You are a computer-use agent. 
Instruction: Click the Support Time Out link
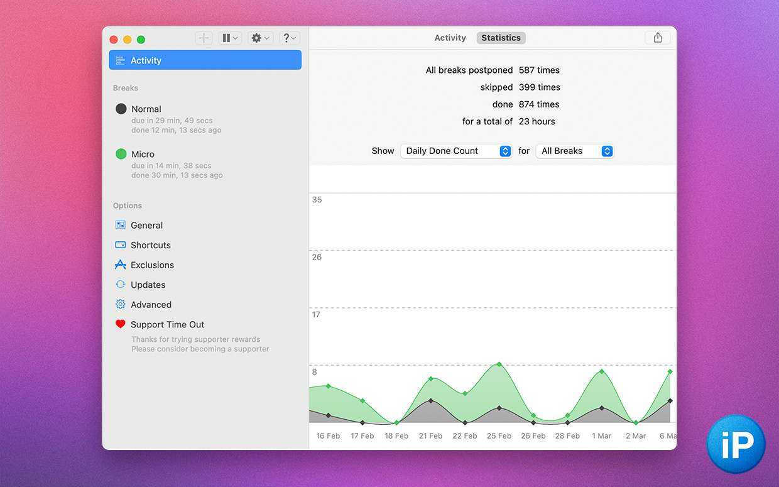pos(167,324)
